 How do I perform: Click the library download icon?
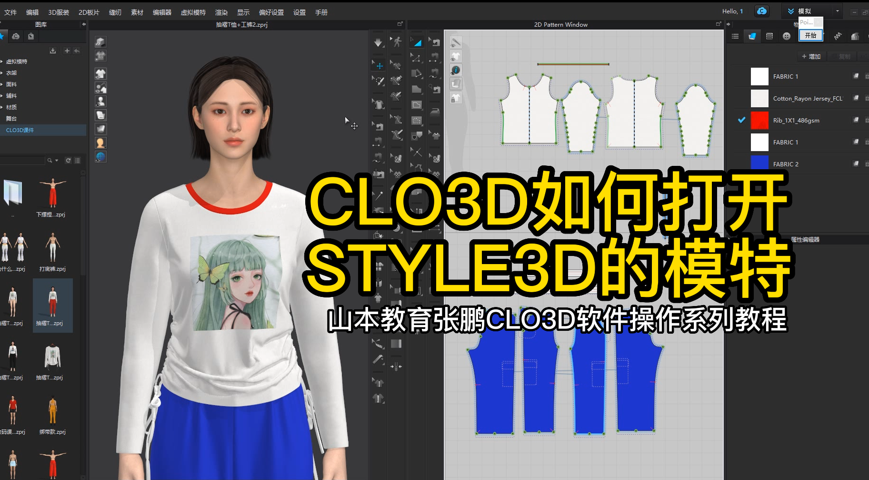[53, 51]
